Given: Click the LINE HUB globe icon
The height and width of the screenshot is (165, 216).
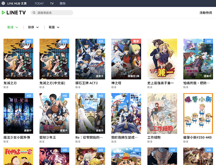Looking at the screenshot, I should point(3,3).
